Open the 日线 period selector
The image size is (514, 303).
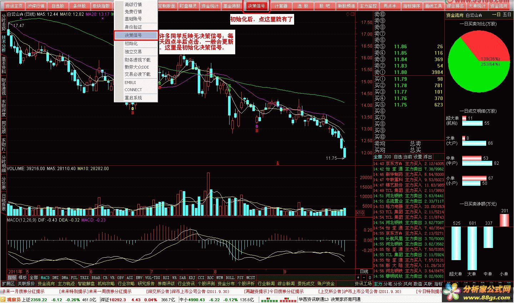coord(364,272)
